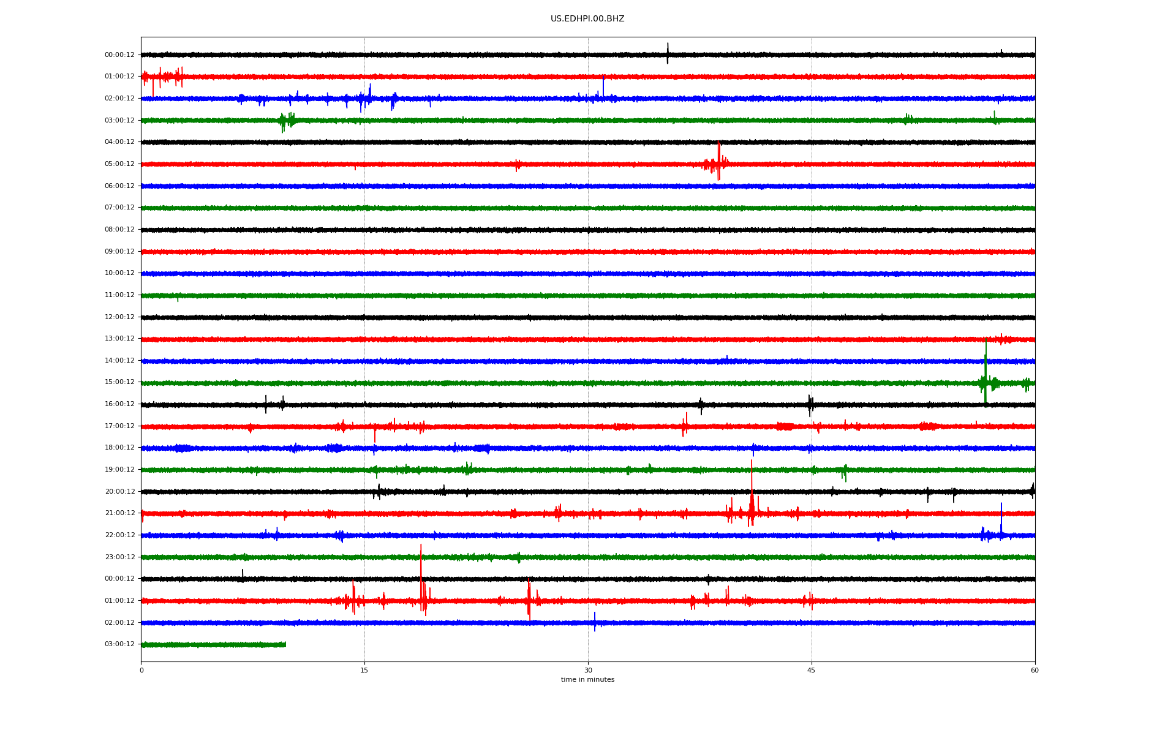
Task: Click the 0 tick label on the x-axis
Action: pos(141,670)
